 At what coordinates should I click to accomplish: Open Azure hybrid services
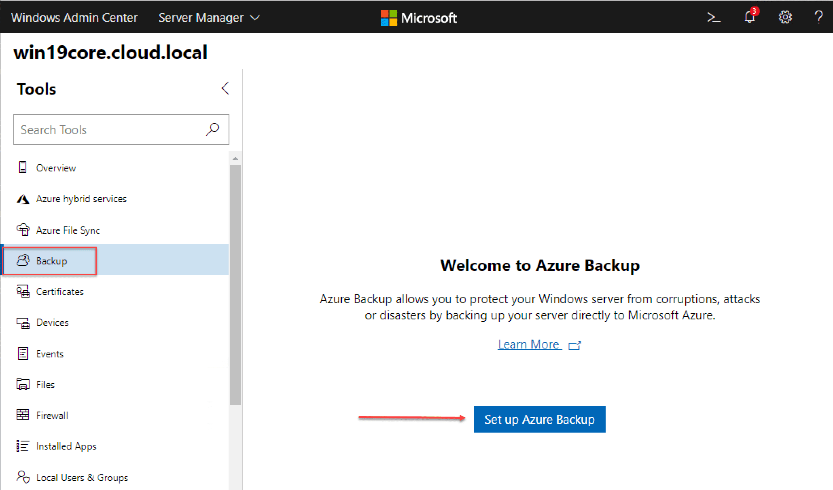pos(81,199)
